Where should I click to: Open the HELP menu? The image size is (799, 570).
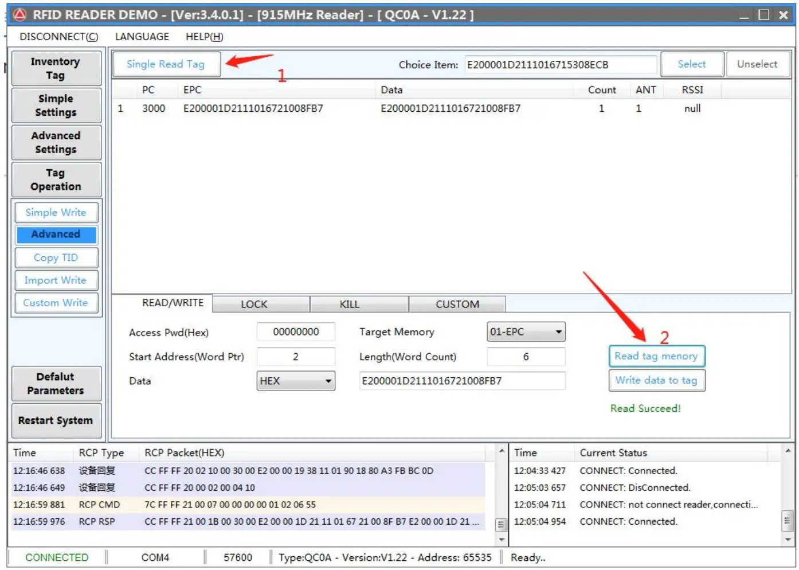tap(204, 37)
